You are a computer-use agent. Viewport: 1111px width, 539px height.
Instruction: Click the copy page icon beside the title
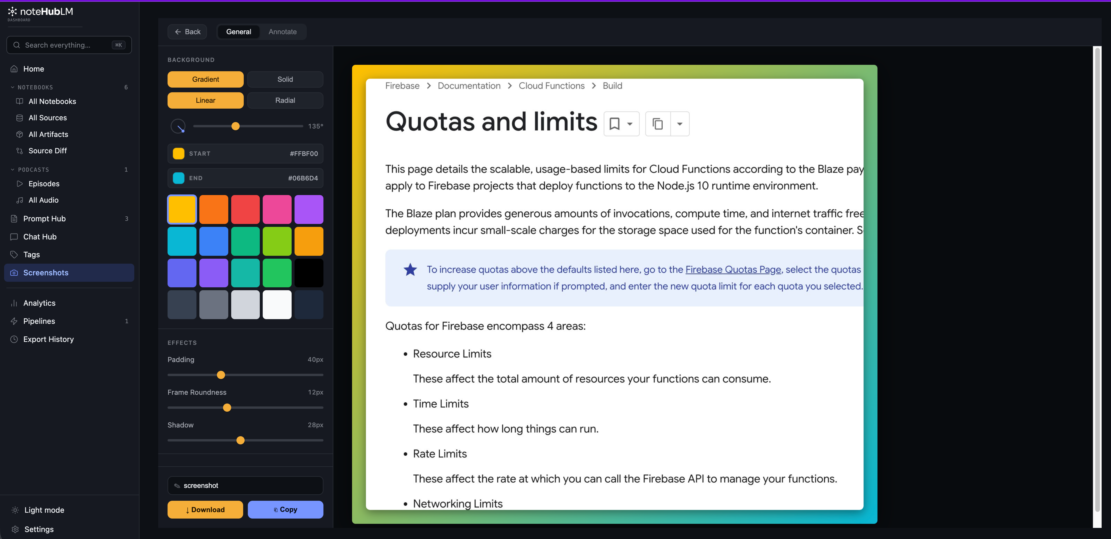pos(658,124)
